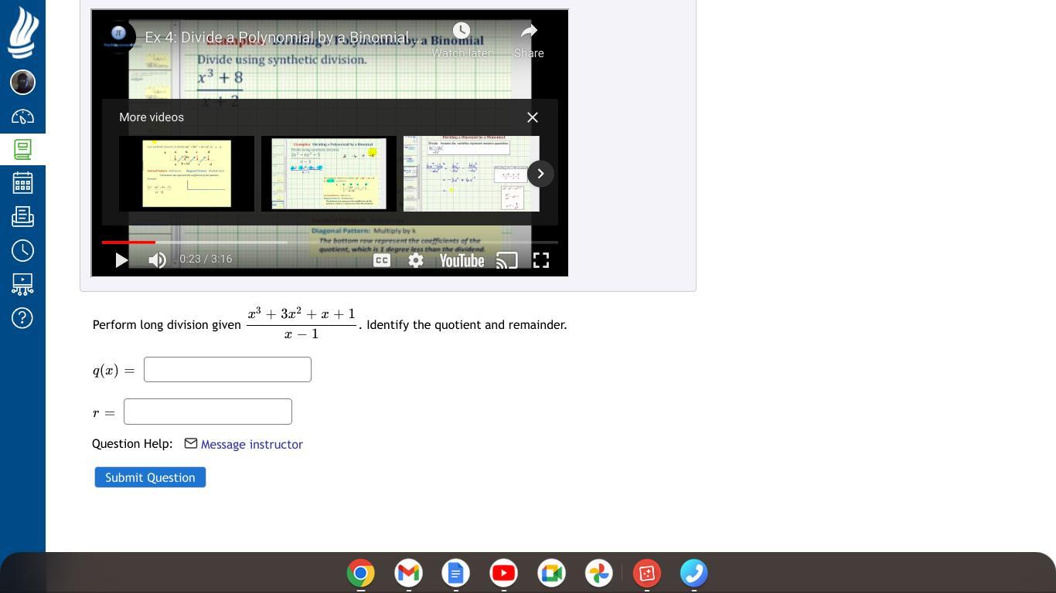1056x593 pixels.
Task: Open the red dice app on shelf
Action: 647,573
